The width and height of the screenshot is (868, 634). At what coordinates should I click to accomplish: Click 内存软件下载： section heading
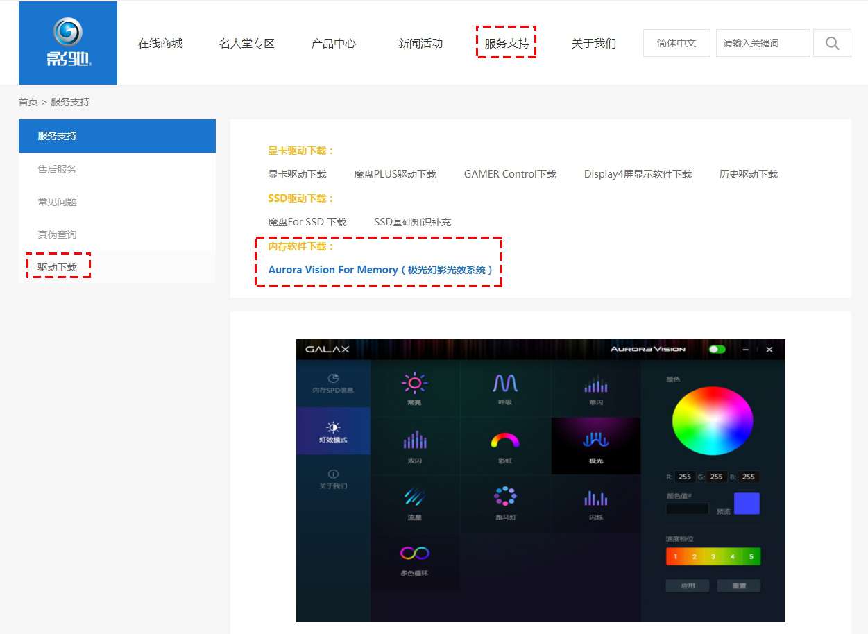click(x=302, y=246)
